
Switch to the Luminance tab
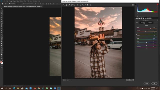click(150, 23)
